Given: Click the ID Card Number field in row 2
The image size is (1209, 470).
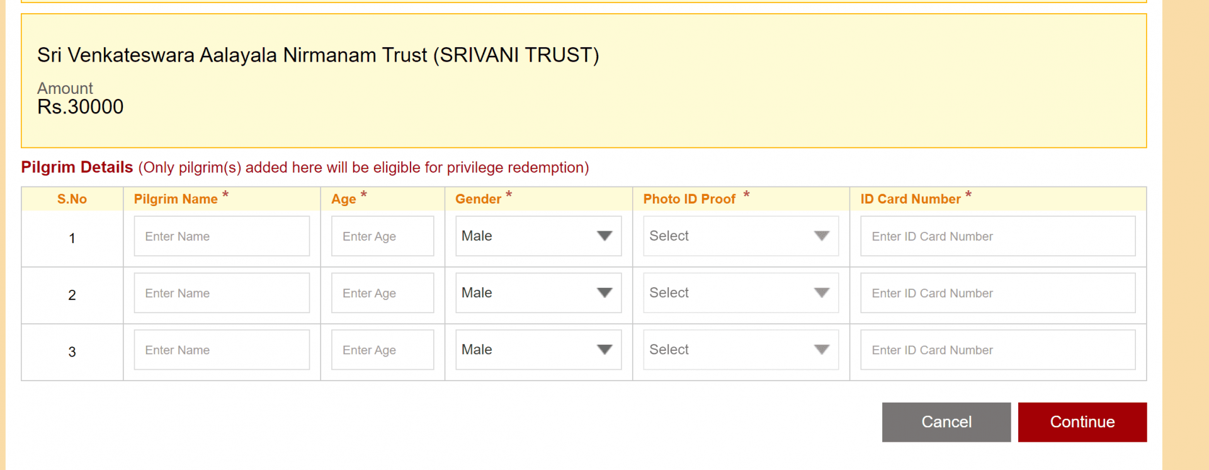Looking at the screenshot, I should 997,293.
